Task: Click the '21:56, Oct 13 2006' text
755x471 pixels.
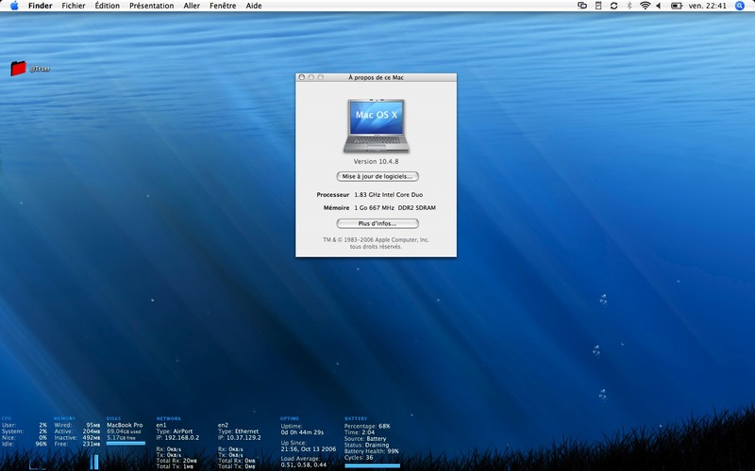Action: point(309,449)
